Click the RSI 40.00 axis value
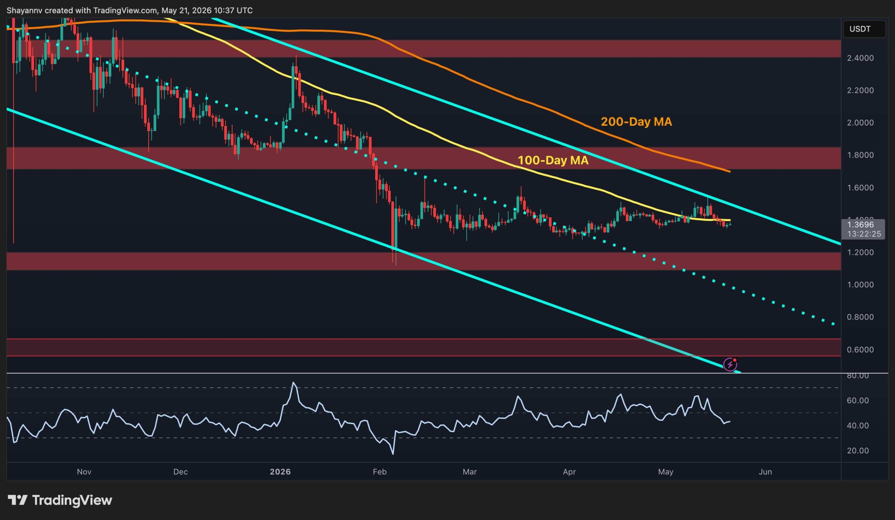 [x=857, y=426]
